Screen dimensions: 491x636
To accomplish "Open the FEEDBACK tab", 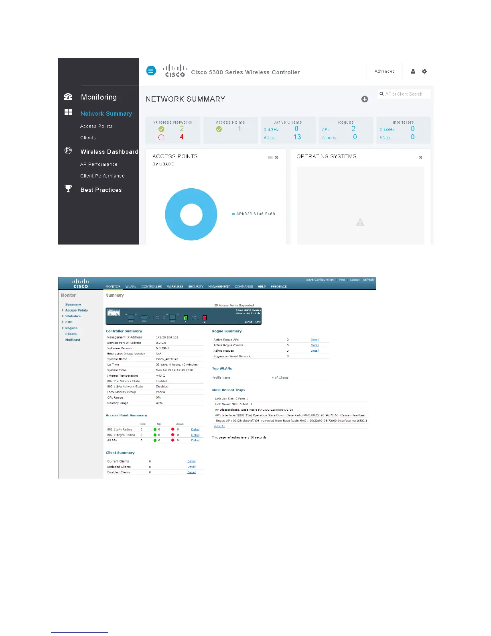I will click(279, 287).
